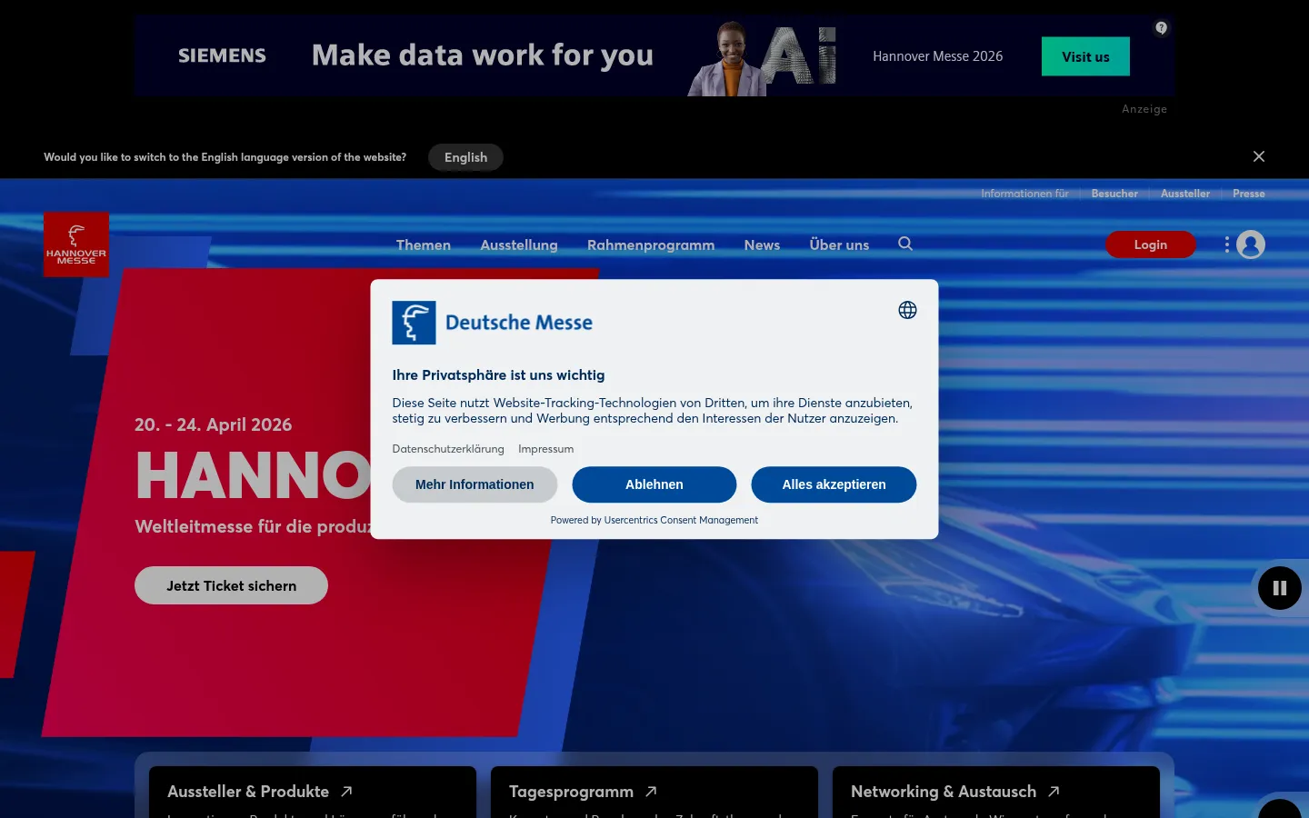
Task: Click Siemens logo in banner ad
Action: coord(222,55)
